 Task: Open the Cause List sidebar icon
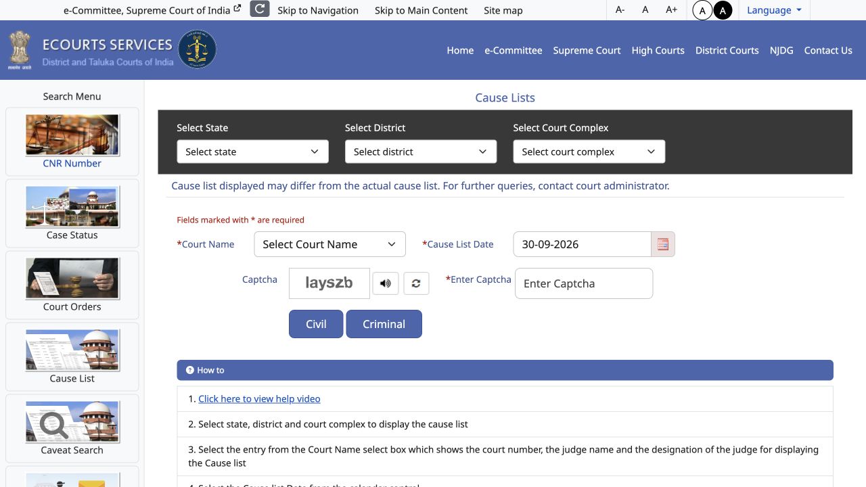[x=72, y=350]
